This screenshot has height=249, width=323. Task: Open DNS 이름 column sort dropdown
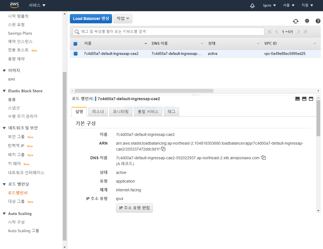[202, 44]
